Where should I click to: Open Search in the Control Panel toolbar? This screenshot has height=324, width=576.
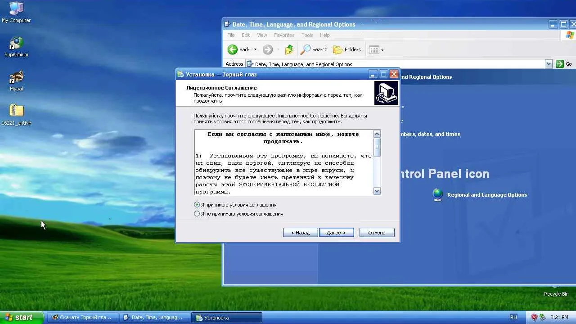[x=314, y=49]
